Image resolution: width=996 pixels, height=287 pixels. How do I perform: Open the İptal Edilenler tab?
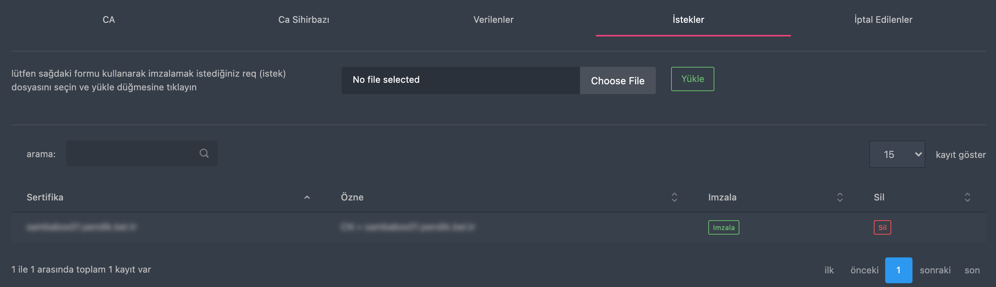(883, 20)
